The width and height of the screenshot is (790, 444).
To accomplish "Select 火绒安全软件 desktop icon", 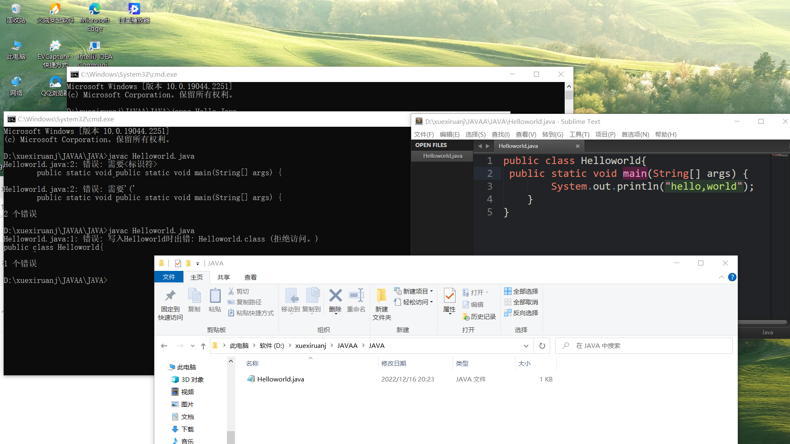I will click(x=55, y=13).
